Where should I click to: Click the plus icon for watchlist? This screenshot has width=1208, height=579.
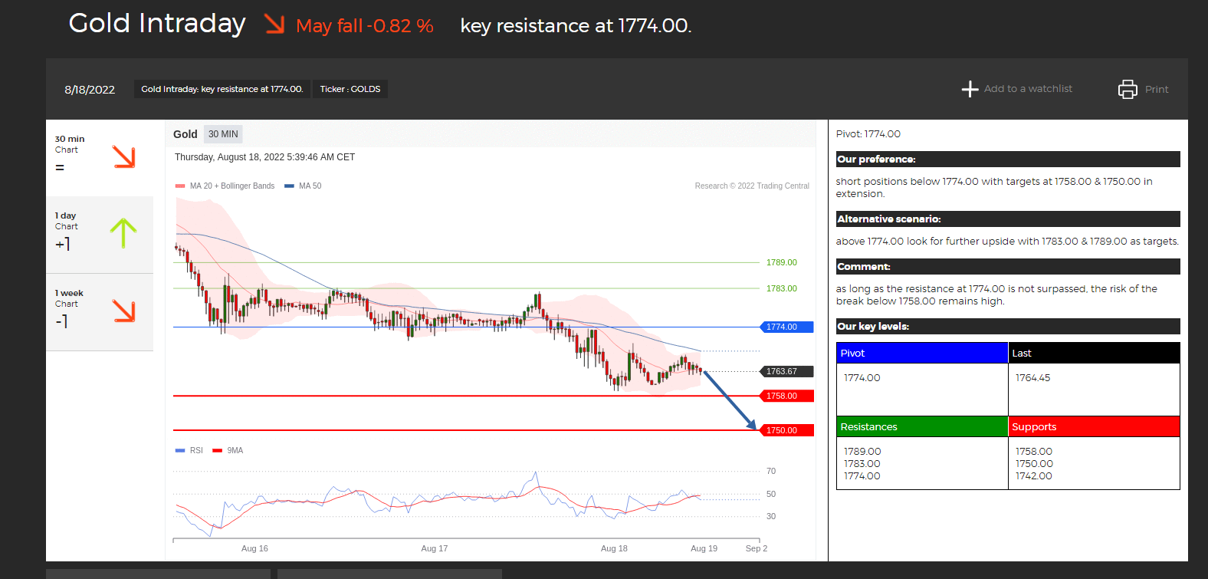(x=970, y=89)
